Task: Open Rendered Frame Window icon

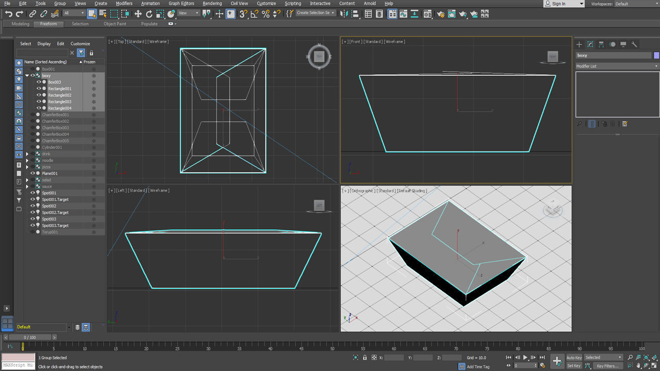Action: pos(451,14)
